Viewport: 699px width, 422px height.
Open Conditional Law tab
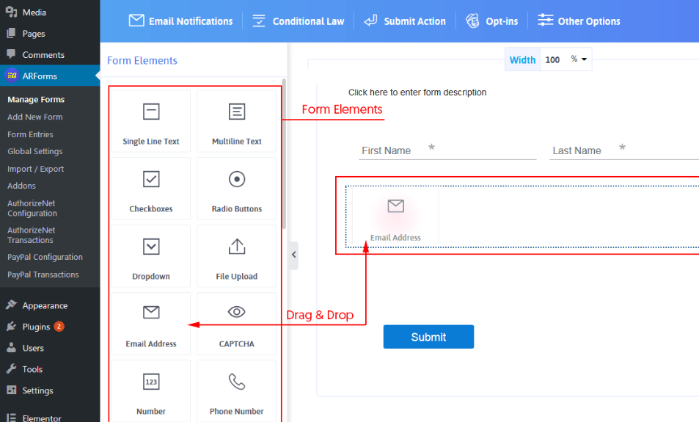[299, 21]
